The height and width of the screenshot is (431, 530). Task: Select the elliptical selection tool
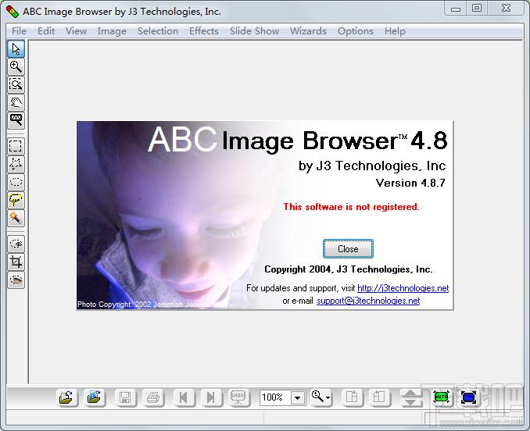click(16, 182)
